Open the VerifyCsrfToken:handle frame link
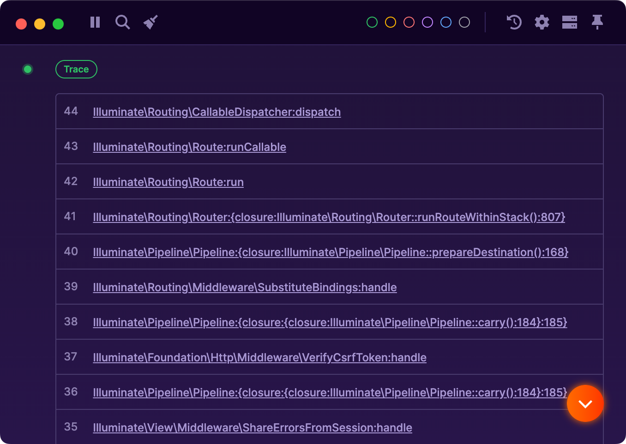 point(259,357)
